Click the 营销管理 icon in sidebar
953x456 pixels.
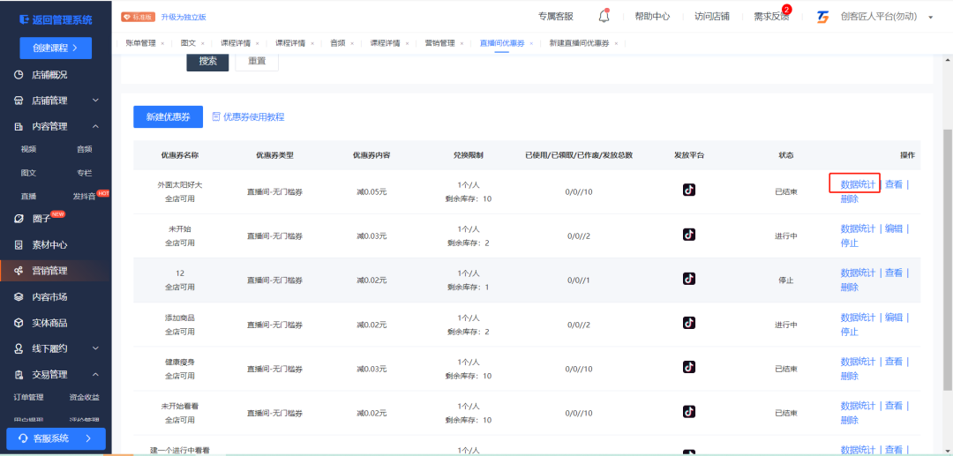[19, 271]
